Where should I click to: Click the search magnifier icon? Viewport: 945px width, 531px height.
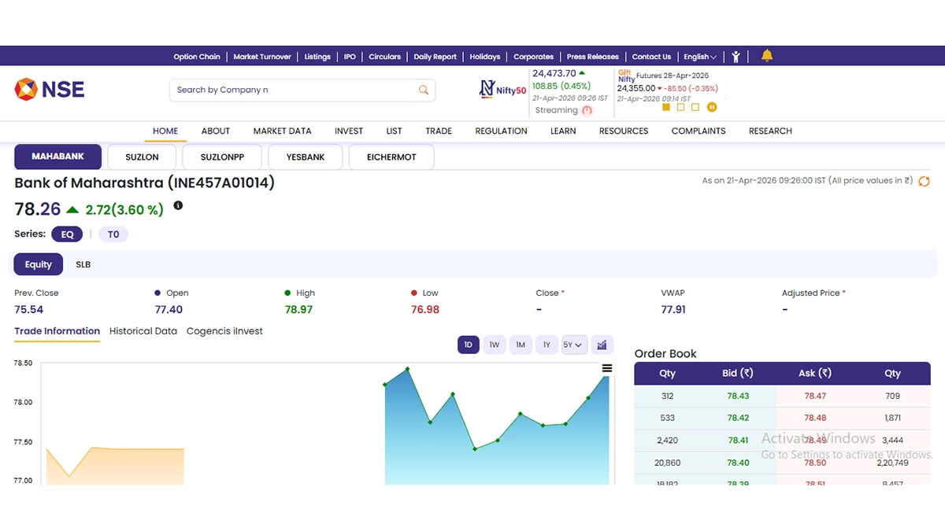click(x=424, y=90)
